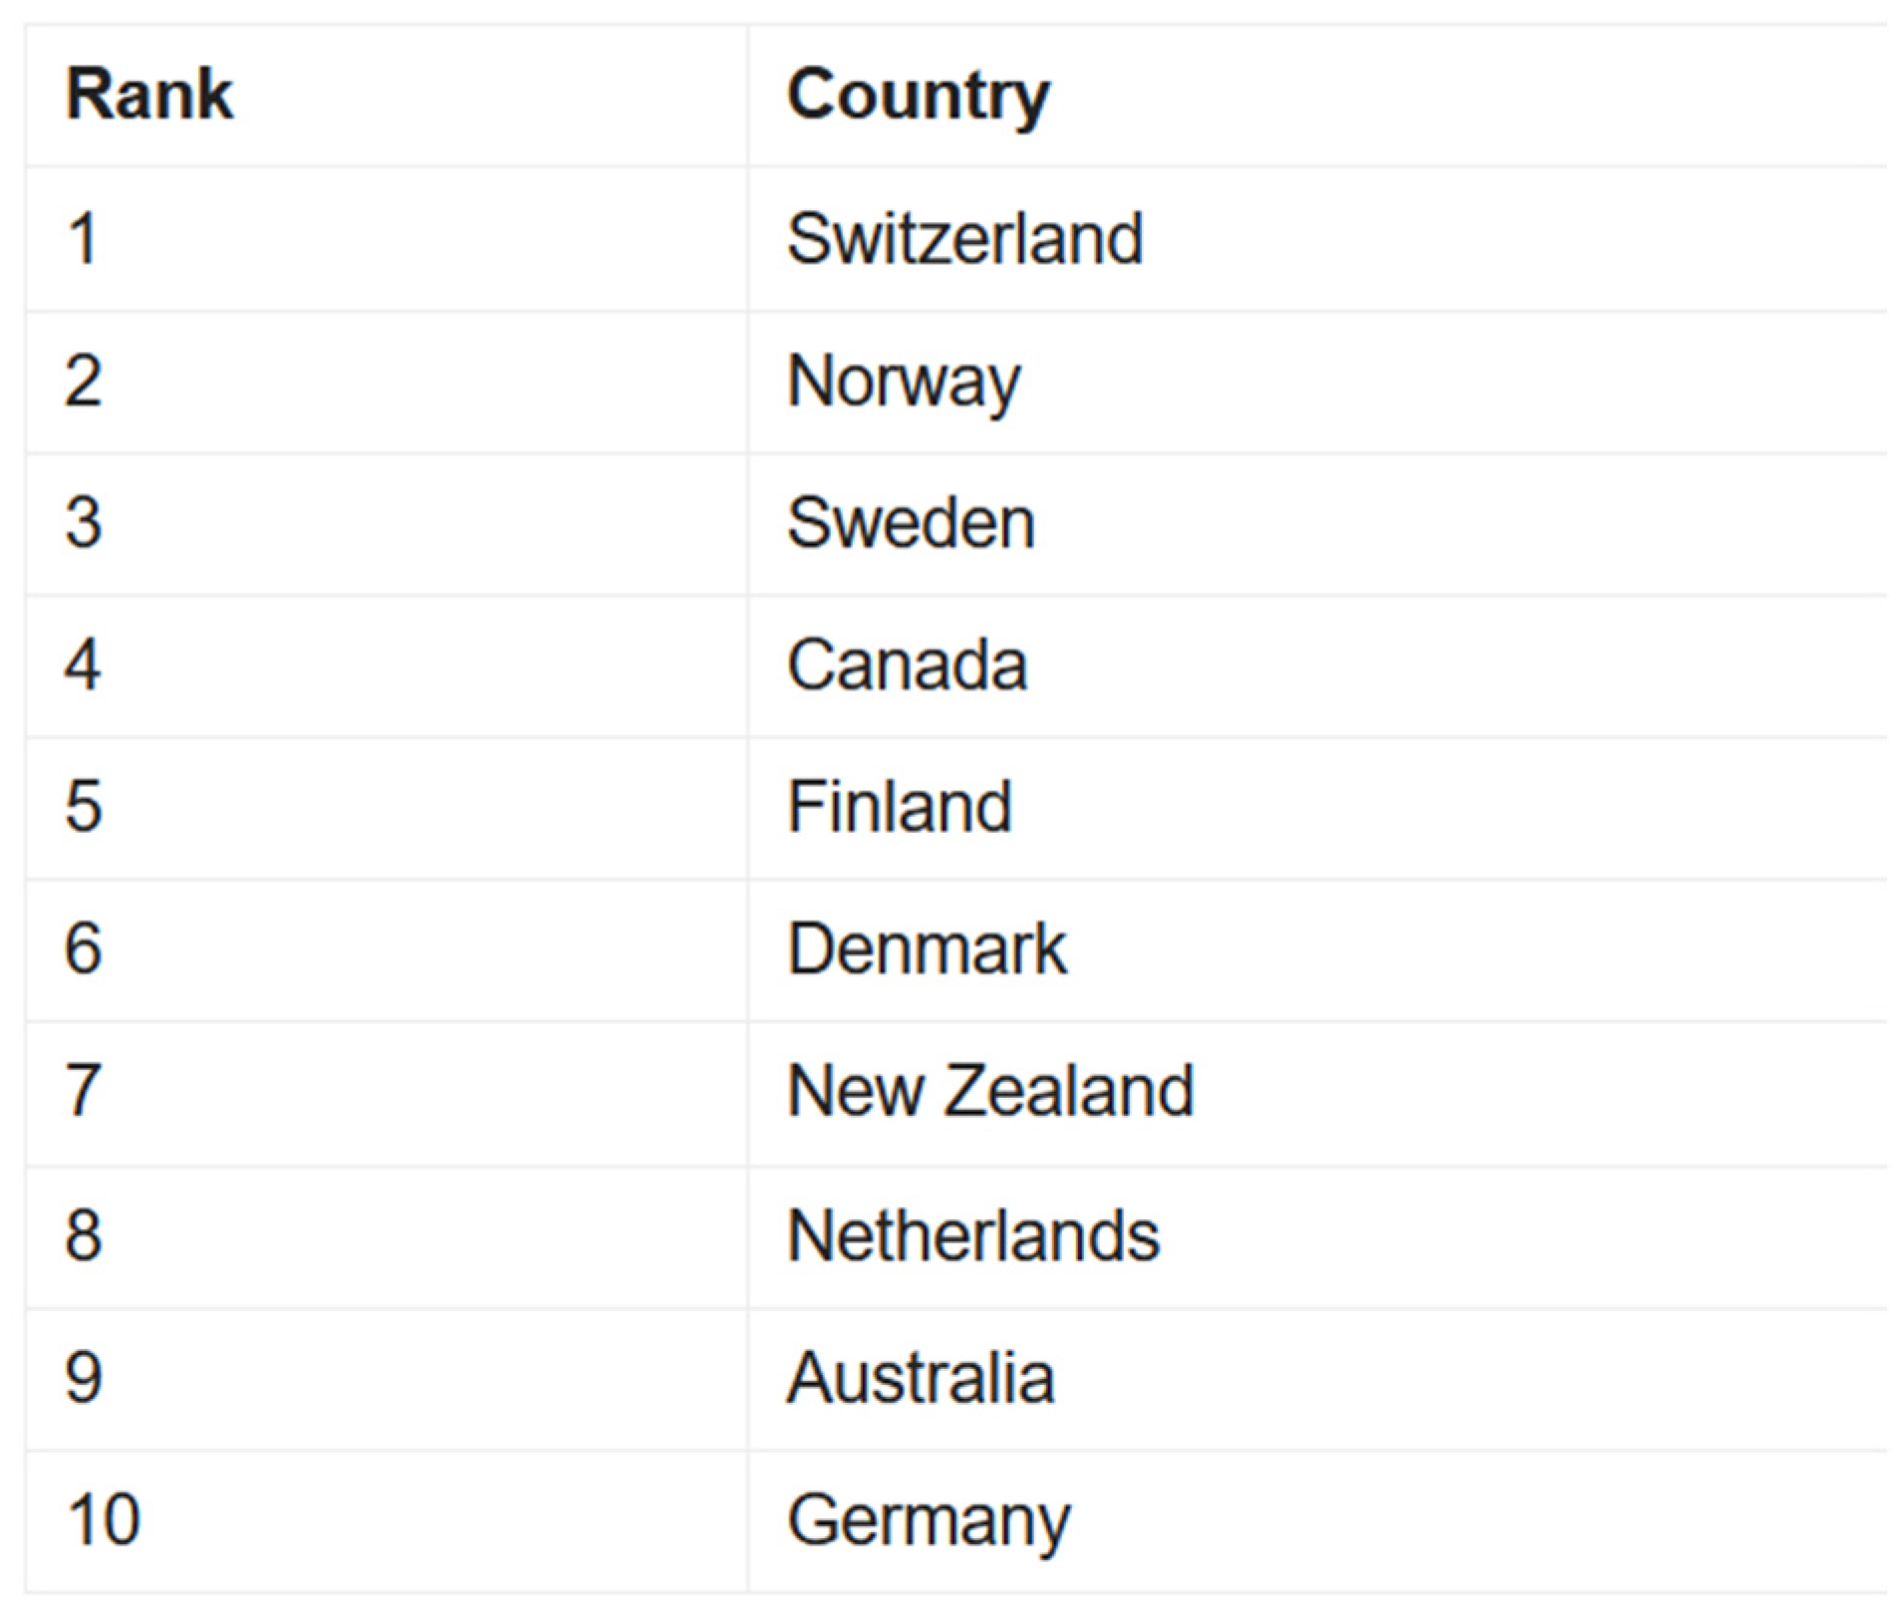Select the Denmark cell

(927, 948)
